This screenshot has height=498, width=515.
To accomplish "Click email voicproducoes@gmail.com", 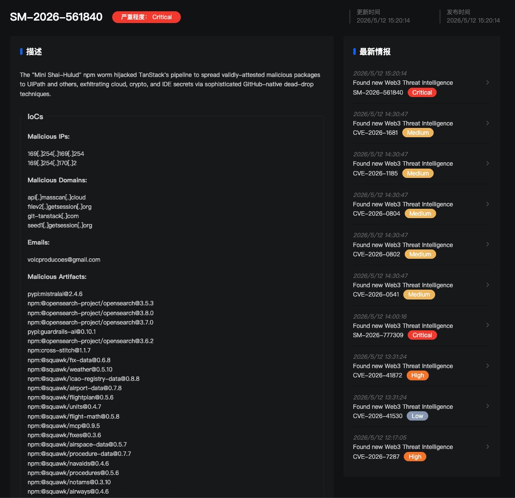I will tap(64, 259).
